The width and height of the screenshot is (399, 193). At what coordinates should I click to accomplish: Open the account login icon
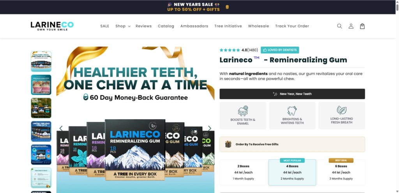351,26
